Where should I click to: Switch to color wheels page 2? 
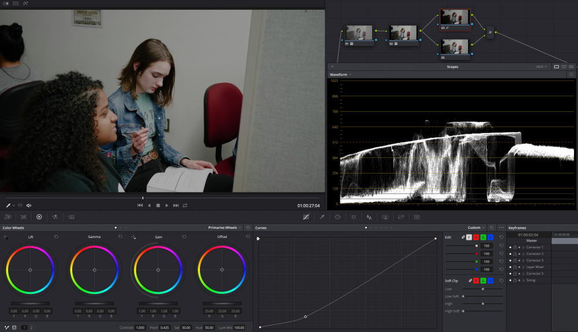[x=31, y=327]
